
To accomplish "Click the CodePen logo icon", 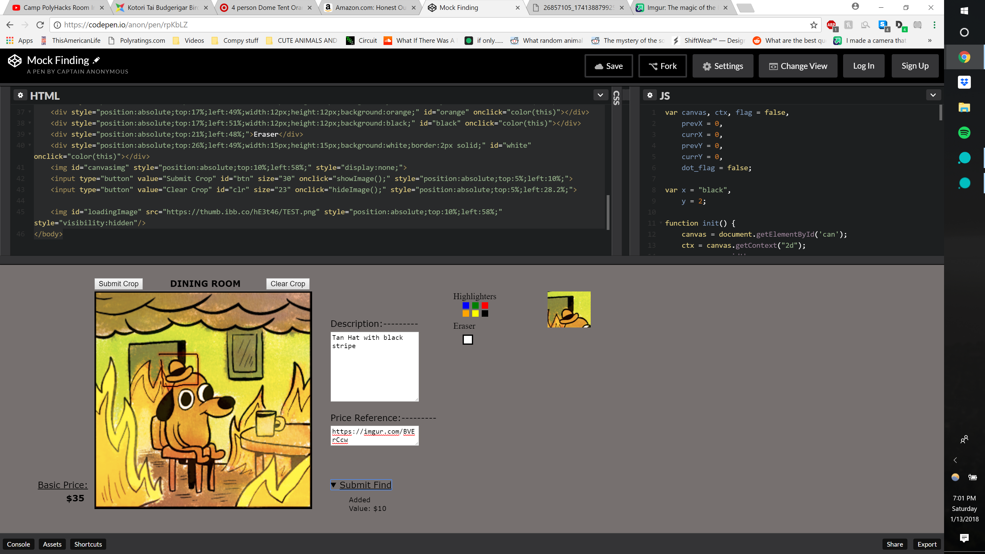I will point(15,61).
